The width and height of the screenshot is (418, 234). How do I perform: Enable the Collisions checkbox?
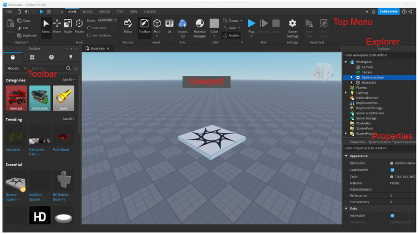(x=89, y=28)
